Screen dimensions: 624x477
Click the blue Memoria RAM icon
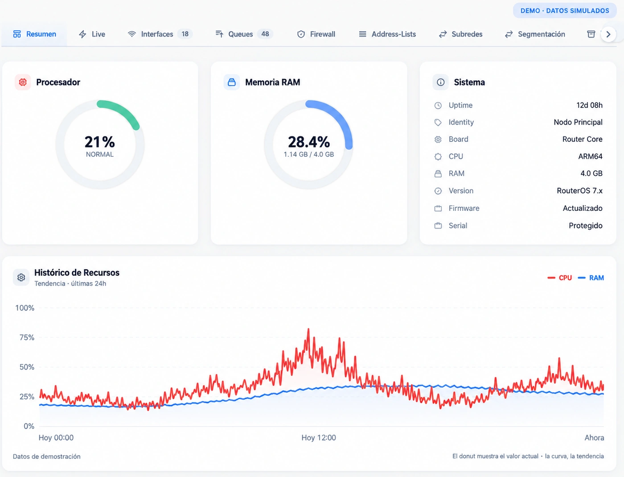(232, 82)
